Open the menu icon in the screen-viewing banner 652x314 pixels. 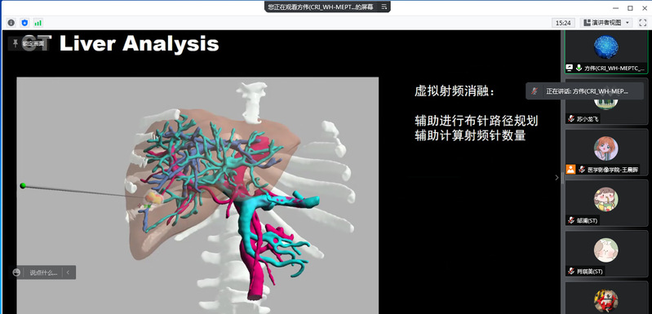pyautogui.click(x=384, y=7)
